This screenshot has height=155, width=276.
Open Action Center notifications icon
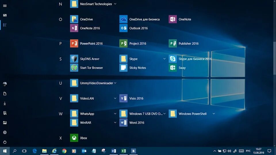pyautogui.click(x=269, y=151)
